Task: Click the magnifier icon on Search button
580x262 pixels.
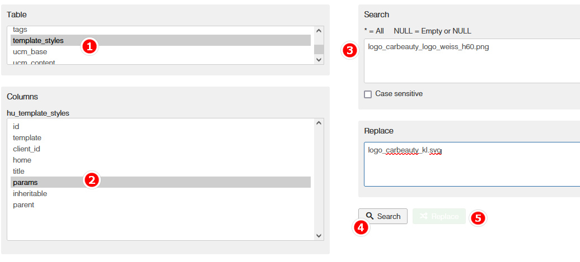Action: coord(370,216)
